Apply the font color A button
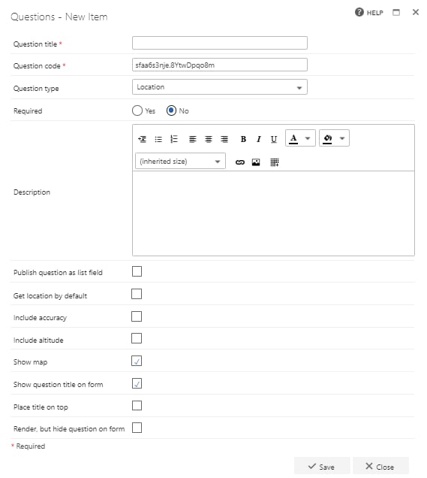Screen dimensions: 427x478 pyautogui.click(x=293, y=138)
